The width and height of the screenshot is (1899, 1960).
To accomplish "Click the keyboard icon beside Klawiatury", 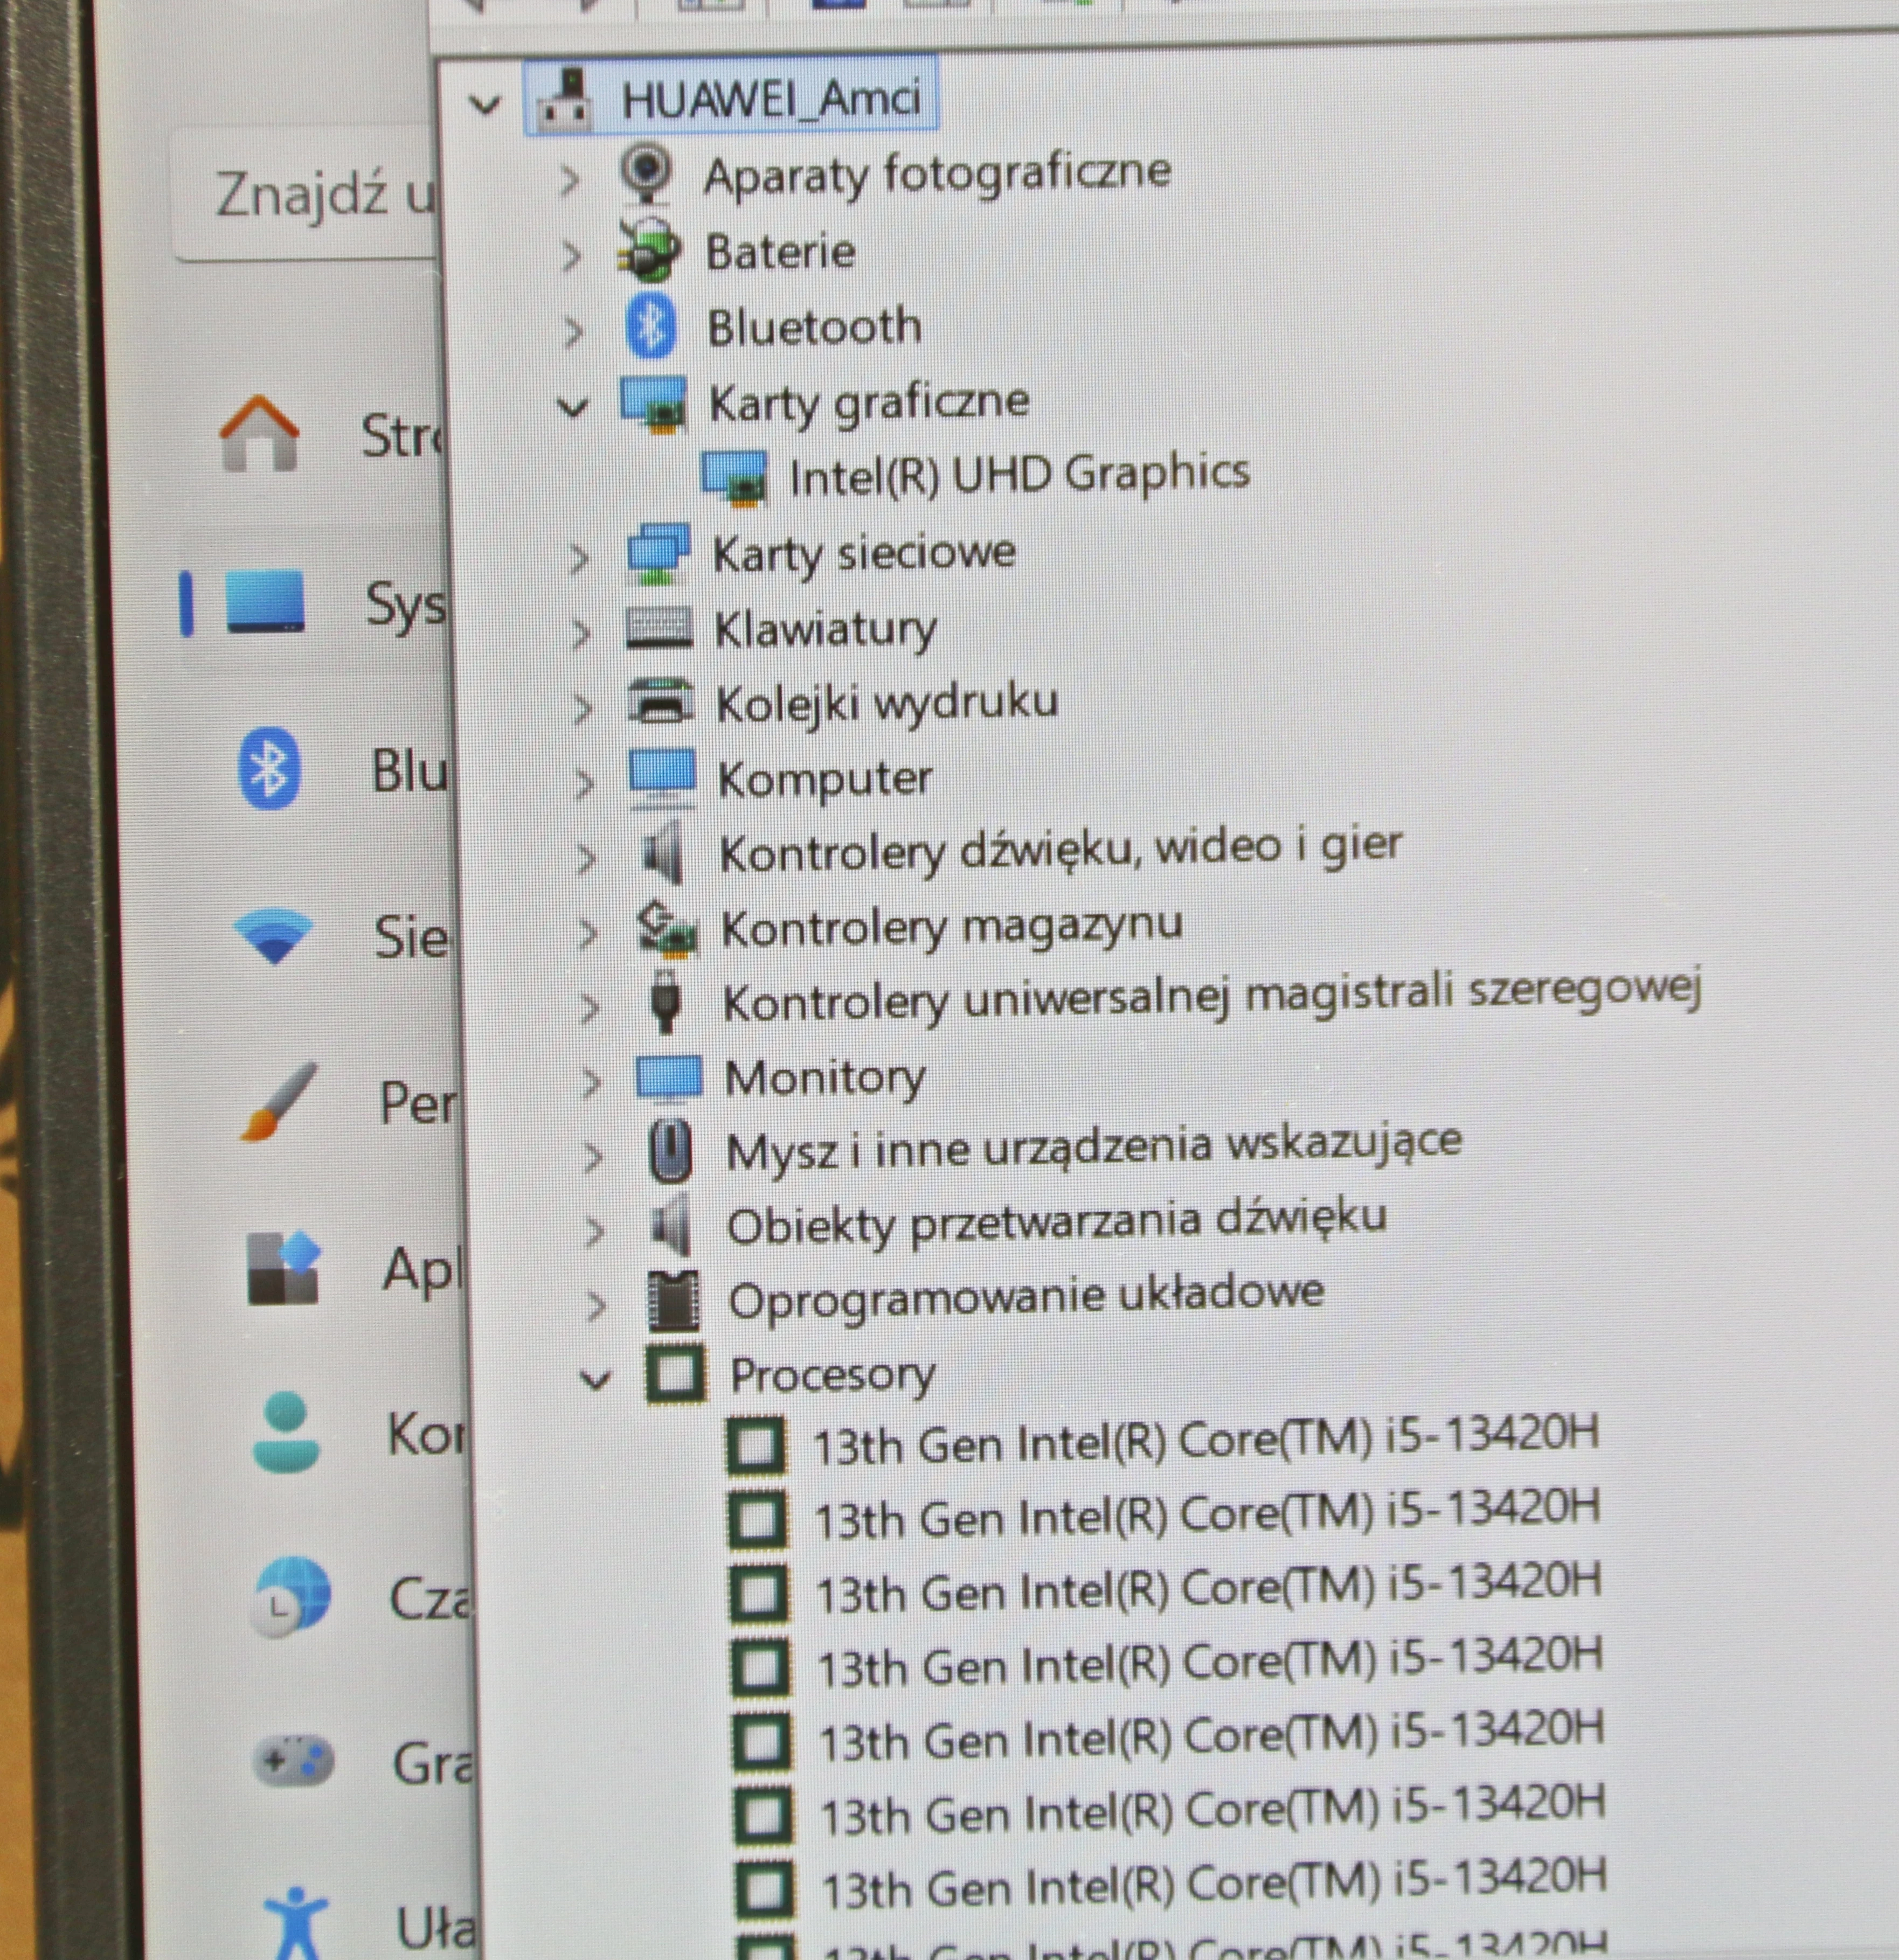I will [659, 629].
